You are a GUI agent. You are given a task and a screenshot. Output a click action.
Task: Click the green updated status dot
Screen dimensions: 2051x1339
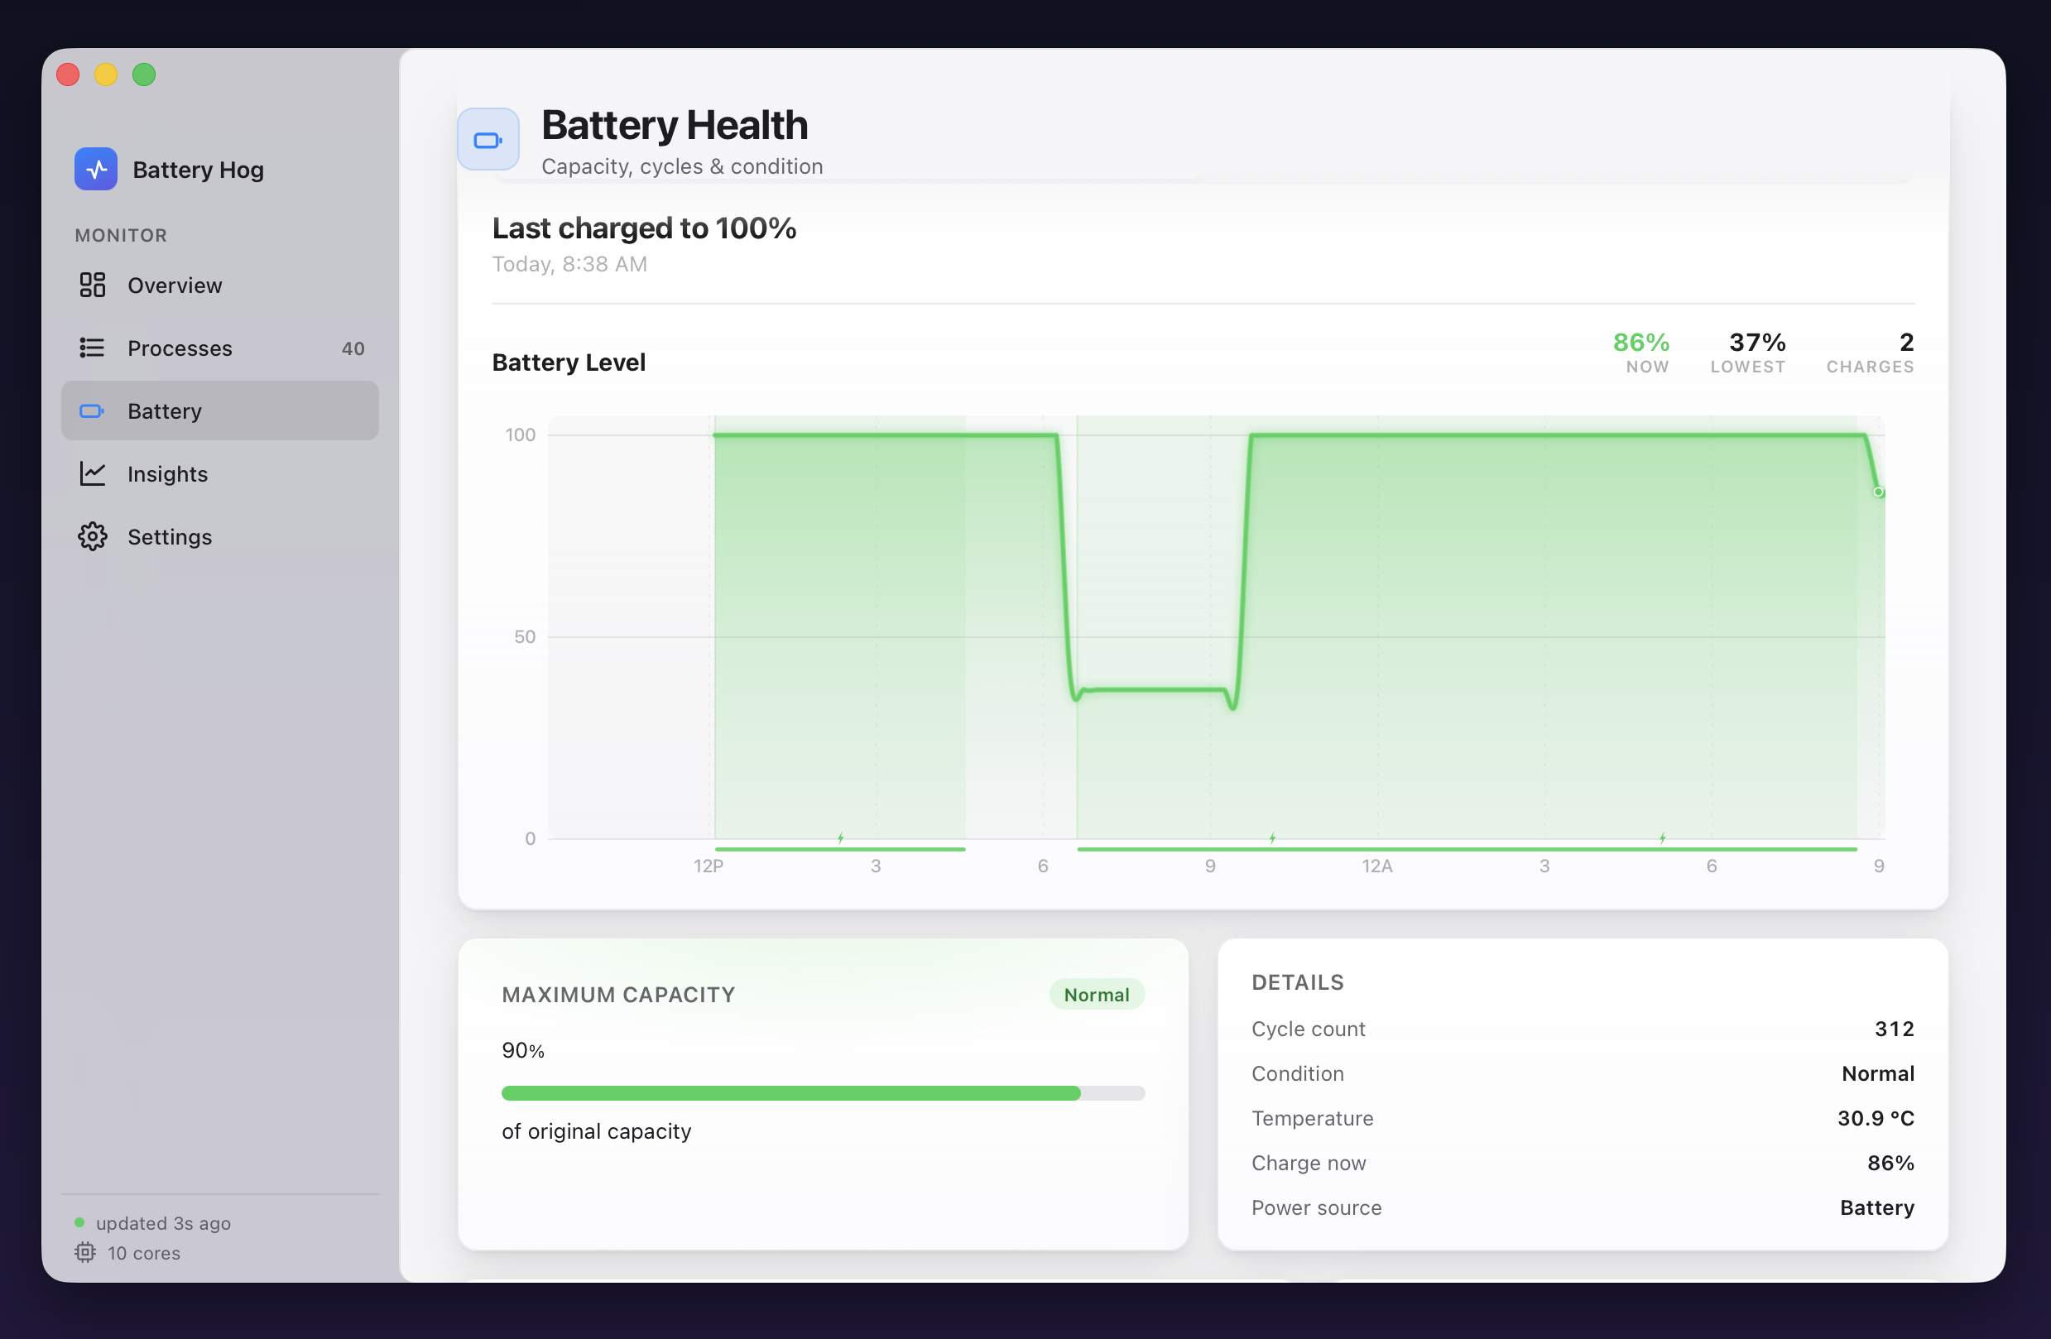79,1222
